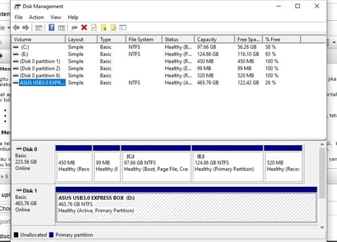Sort by the Capacity column header

[x=214, y=40]
